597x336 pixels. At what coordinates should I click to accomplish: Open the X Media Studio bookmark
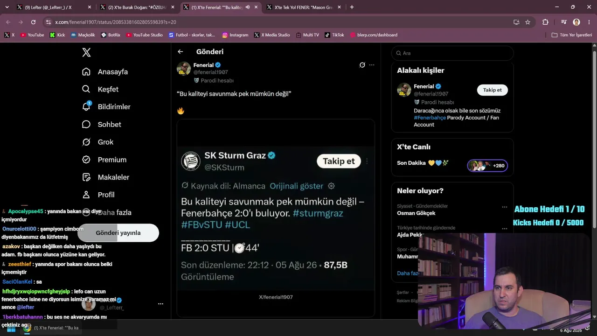272,35
